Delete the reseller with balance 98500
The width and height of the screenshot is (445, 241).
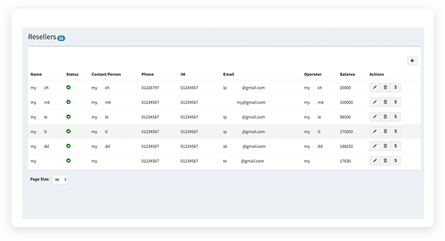[385, 117]
